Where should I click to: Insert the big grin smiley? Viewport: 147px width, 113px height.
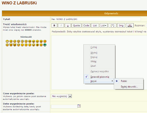click(7, 41)
